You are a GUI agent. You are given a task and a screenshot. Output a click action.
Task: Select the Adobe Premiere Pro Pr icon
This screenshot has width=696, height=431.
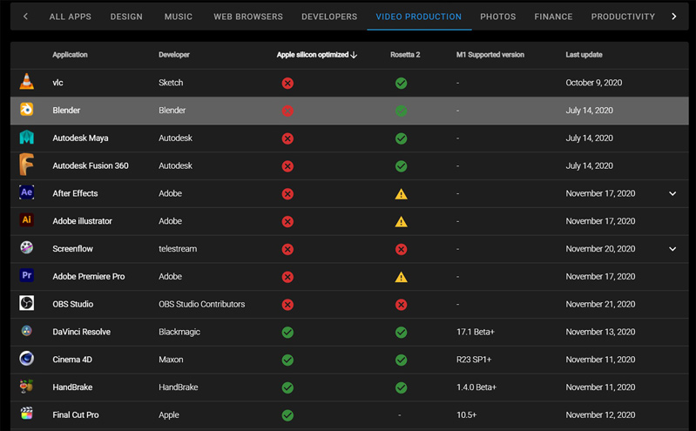(x=27, y=275)
